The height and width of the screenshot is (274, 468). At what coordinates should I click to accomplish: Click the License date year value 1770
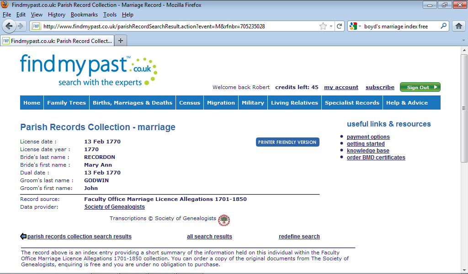pos(91,149)
